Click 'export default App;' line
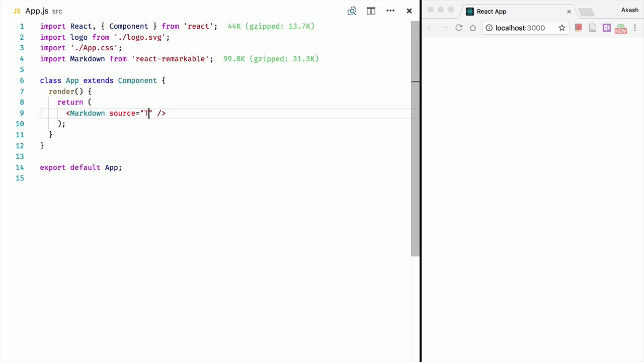 (81, 167)
